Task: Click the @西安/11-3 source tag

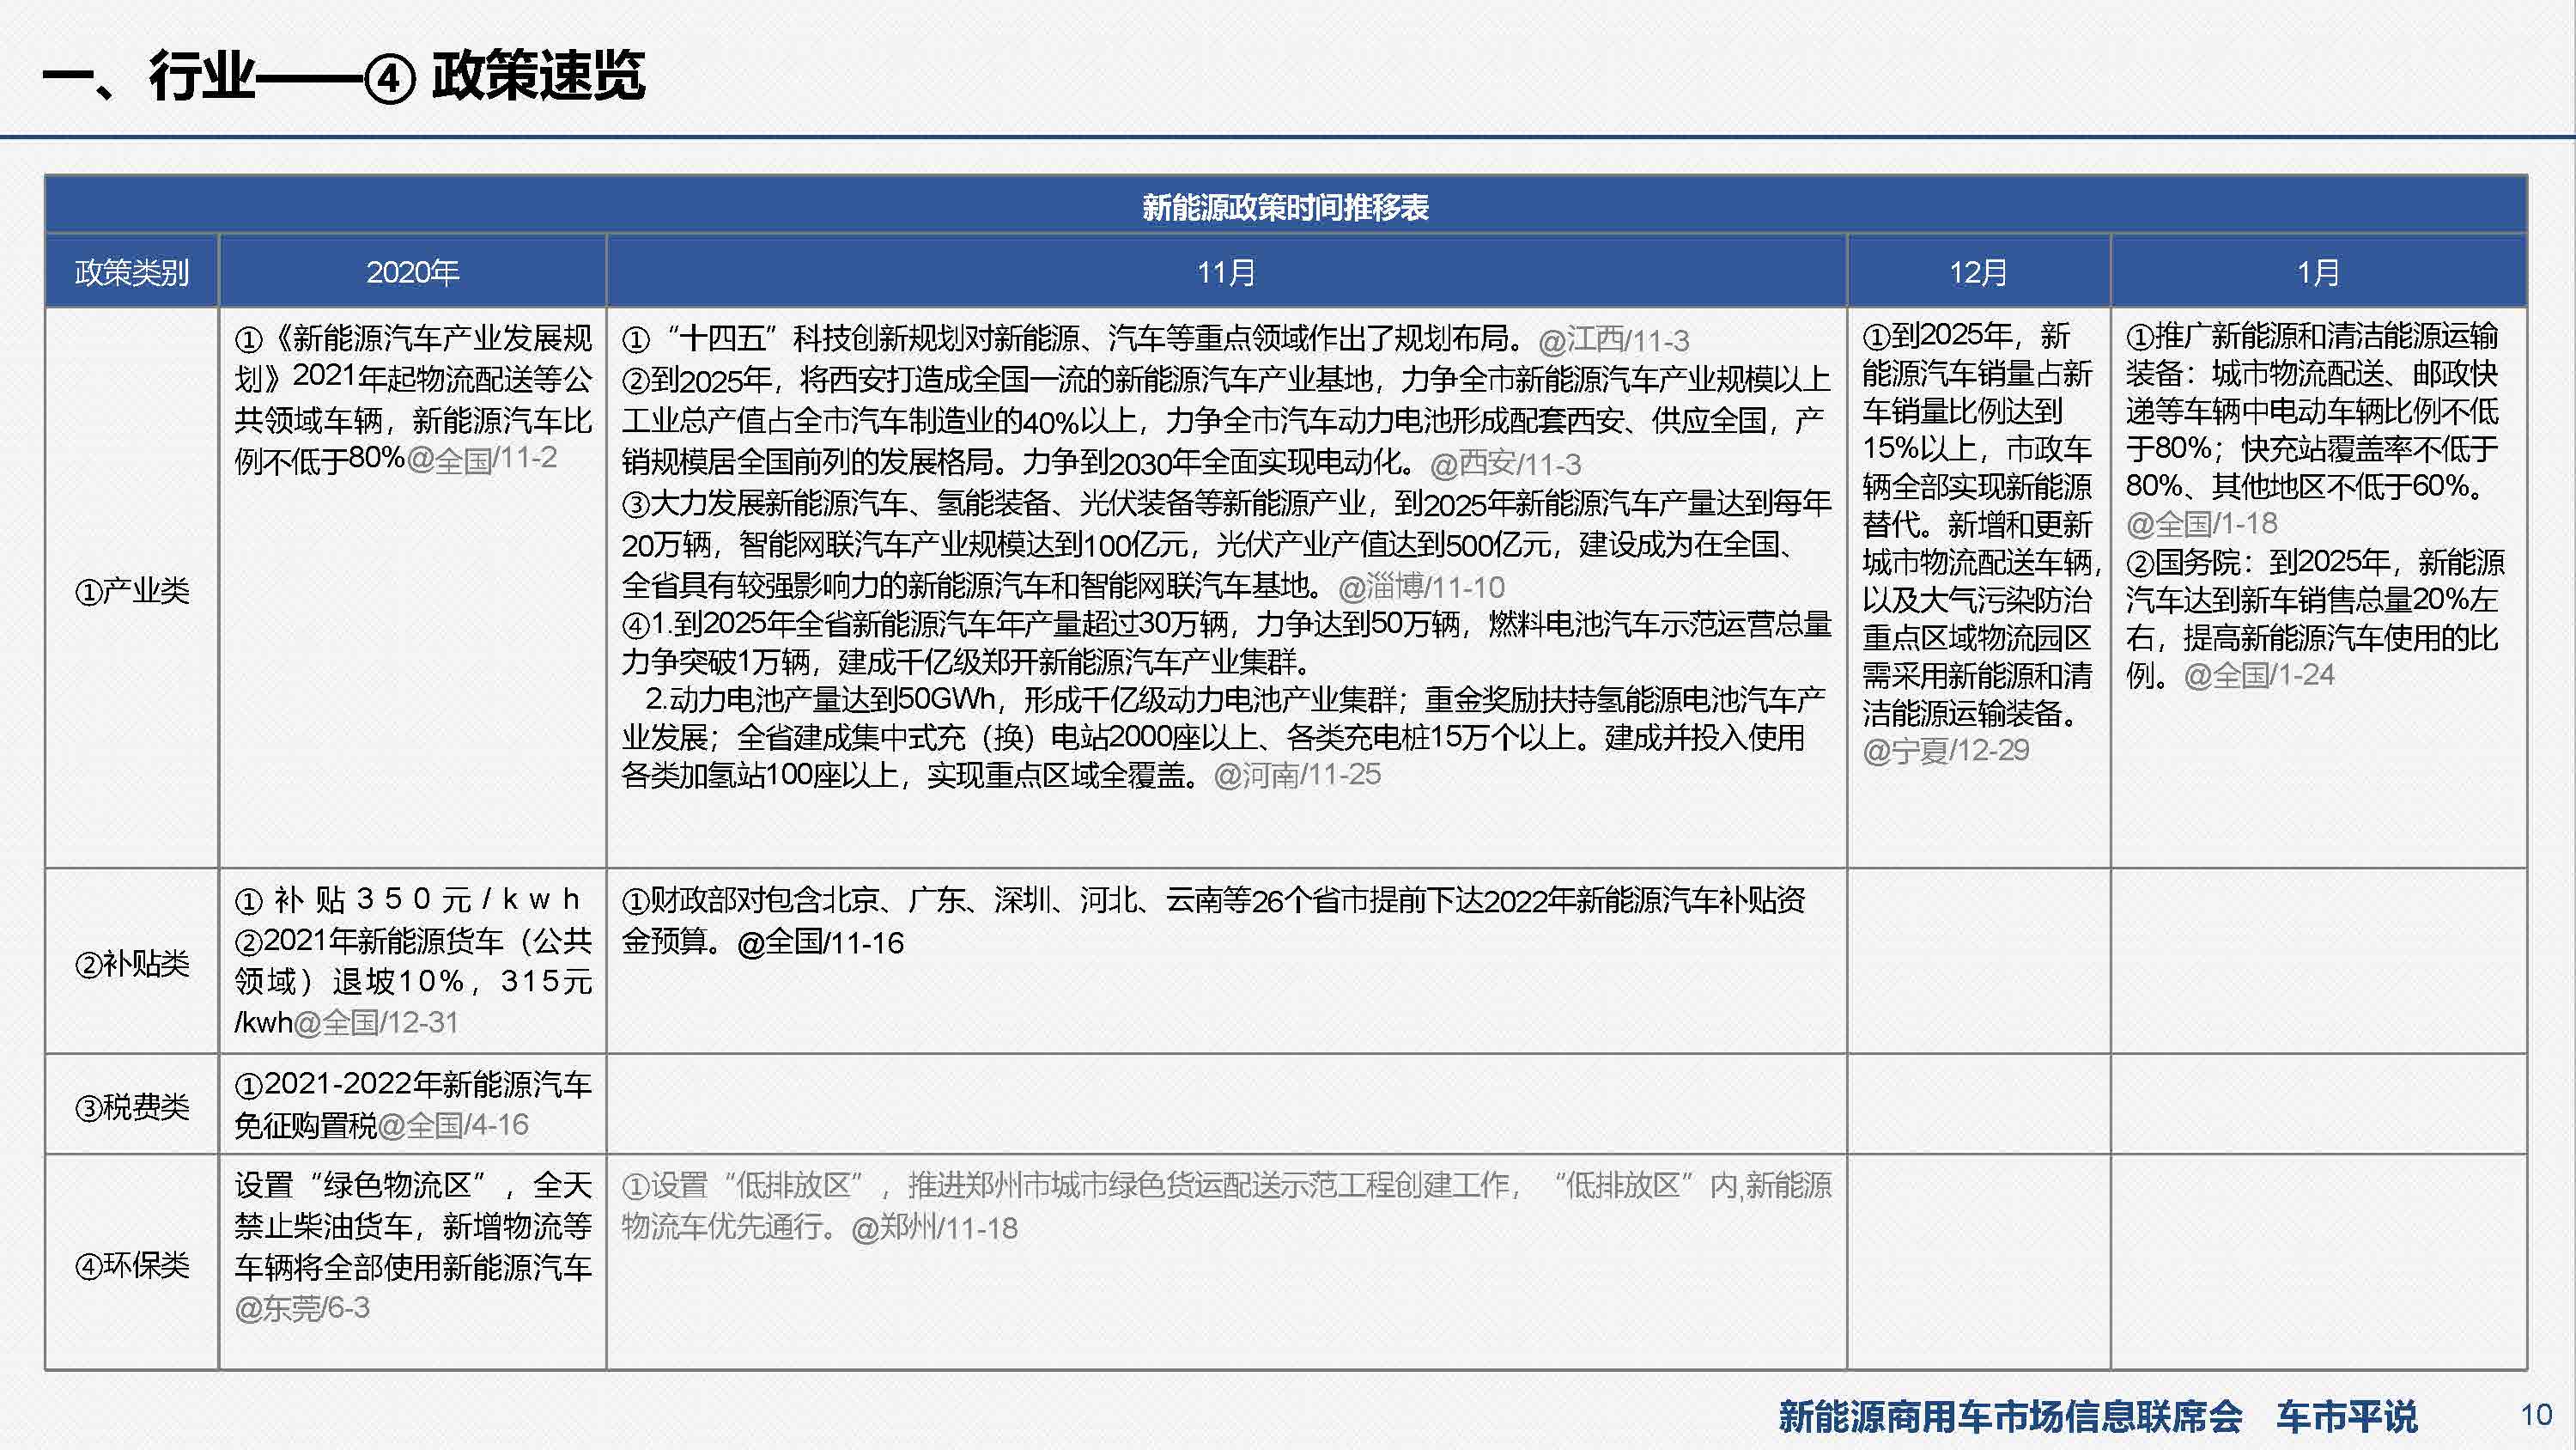Action: (x=1506, y=465)
